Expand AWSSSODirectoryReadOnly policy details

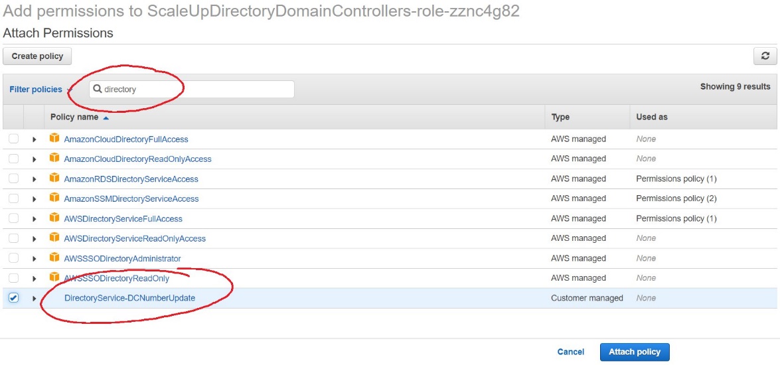click(35, 279)
